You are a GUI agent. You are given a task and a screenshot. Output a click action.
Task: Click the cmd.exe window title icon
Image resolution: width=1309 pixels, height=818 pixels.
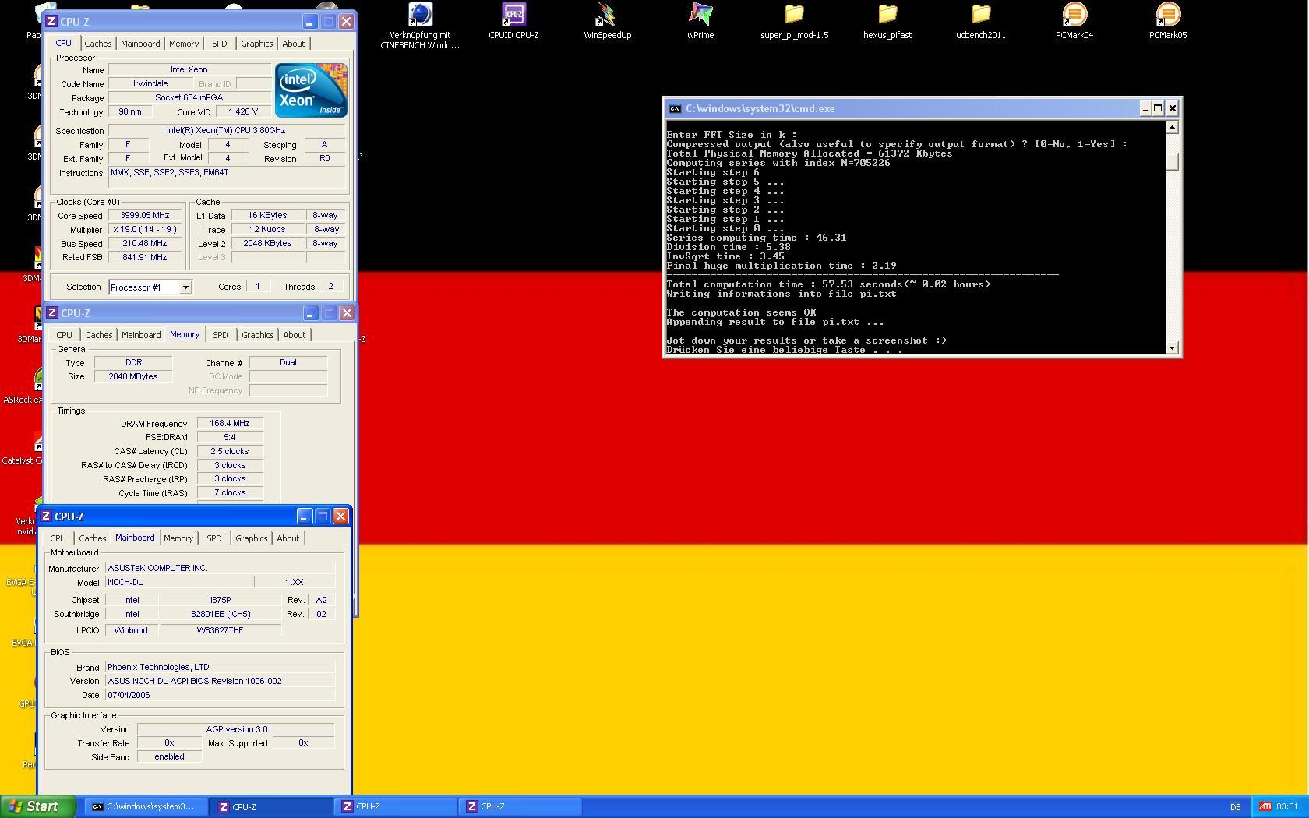[675, 109]
